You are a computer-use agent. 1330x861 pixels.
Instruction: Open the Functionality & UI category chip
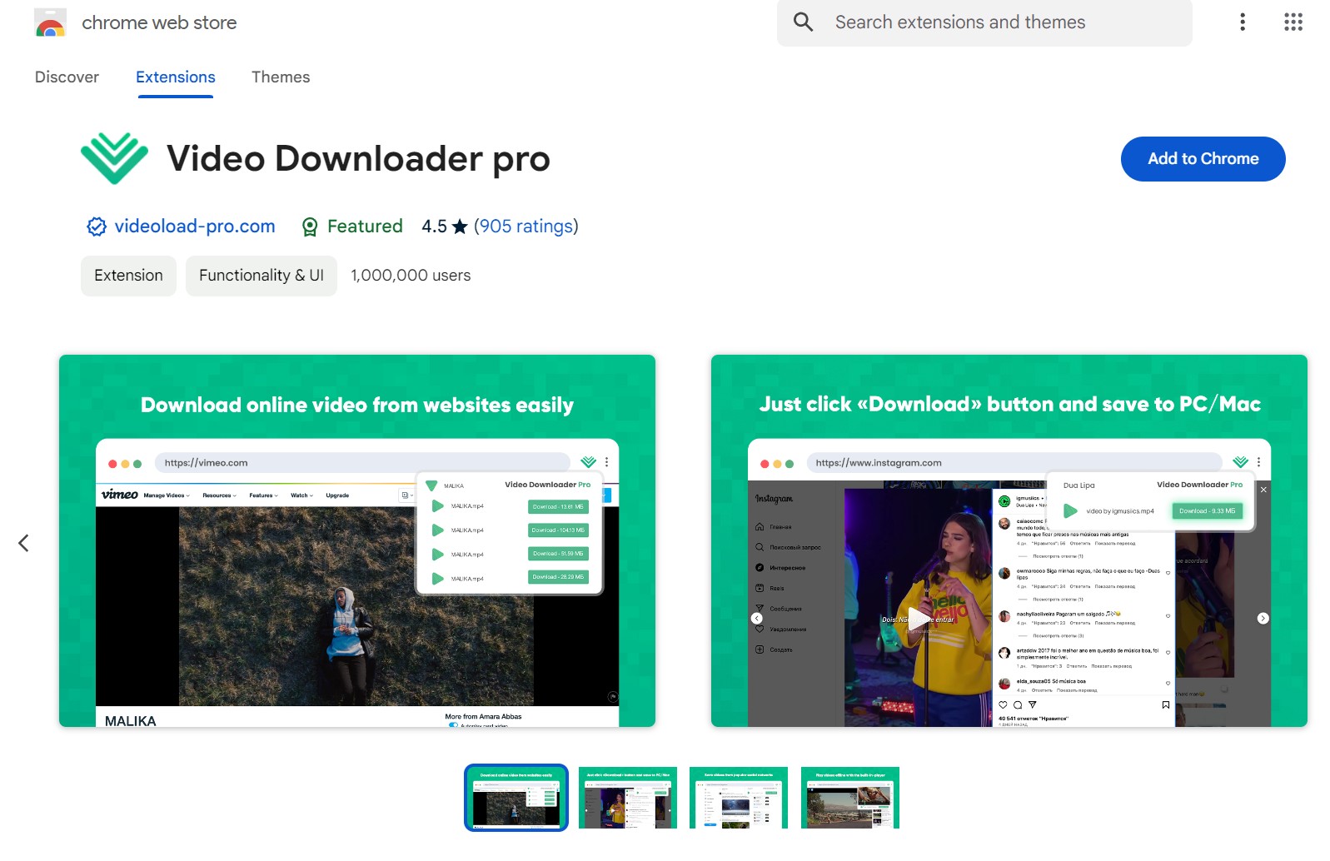pyautogui.click(x=262, y=276)
